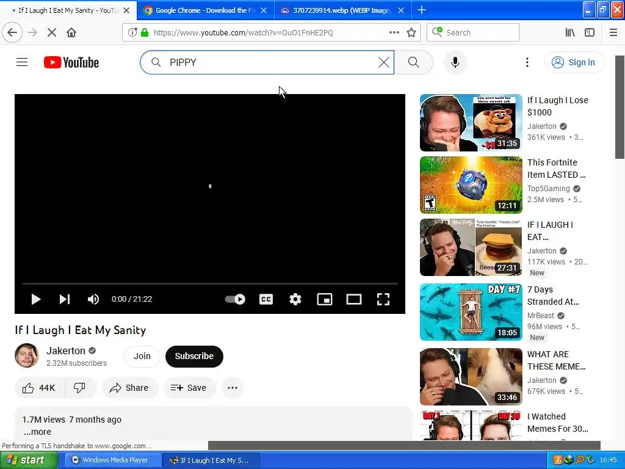The width and height of the screenshot is (625, 469).
Task: Click the page vertical scrollbar
Action: tap(620, 107)
